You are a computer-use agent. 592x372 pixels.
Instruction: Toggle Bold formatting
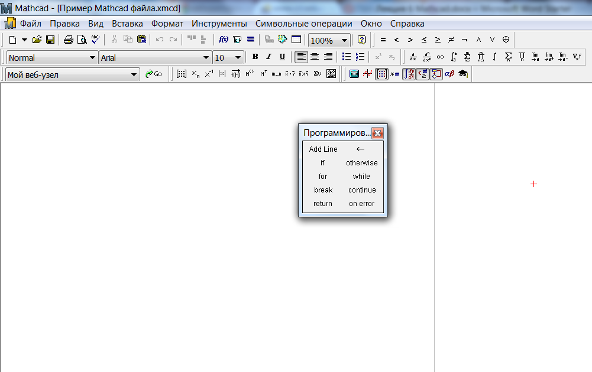point(255,57)
